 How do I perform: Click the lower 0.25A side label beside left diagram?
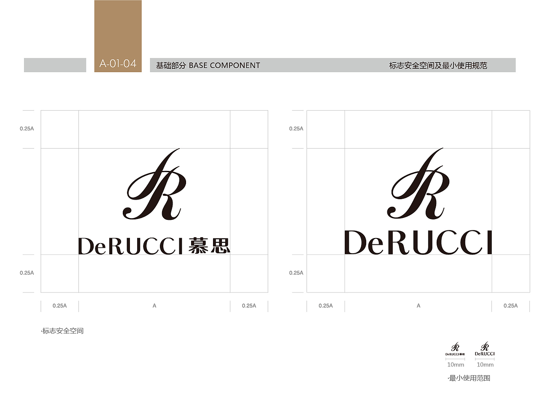click(27, 273)
